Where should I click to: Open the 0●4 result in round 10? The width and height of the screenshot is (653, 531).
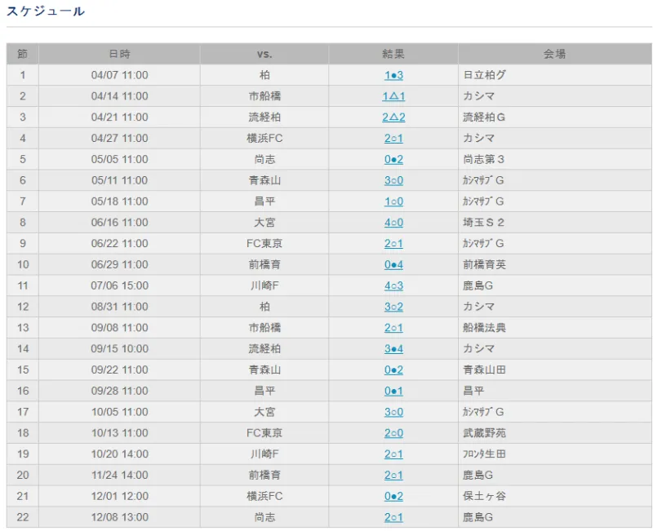393,264
